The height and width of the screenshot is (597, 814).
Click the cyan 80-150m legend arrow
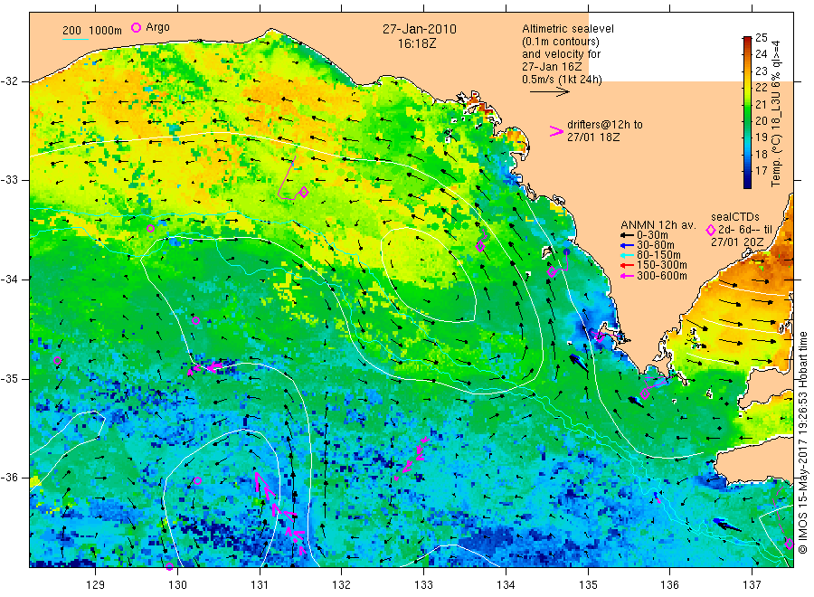tap(627, 255)
